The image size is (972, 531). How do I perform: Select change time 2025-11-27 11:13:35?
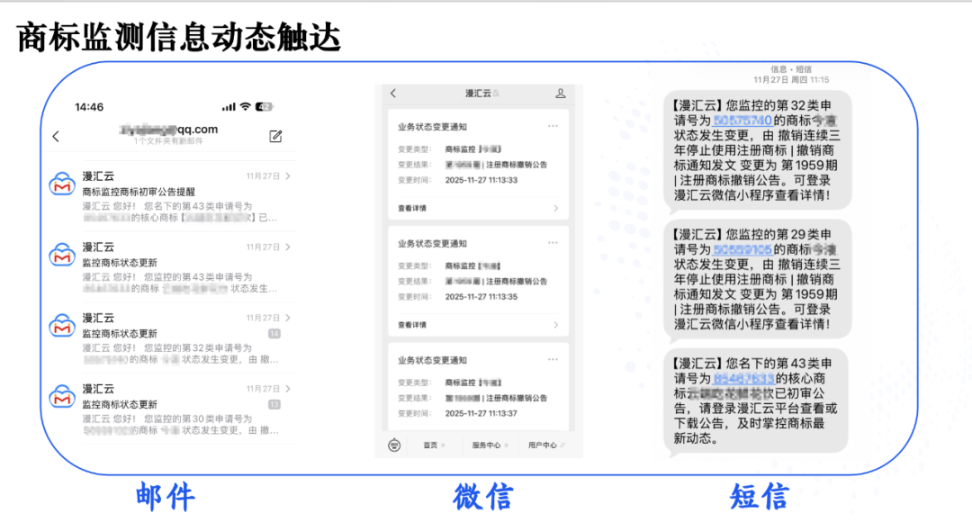(481, 297)
